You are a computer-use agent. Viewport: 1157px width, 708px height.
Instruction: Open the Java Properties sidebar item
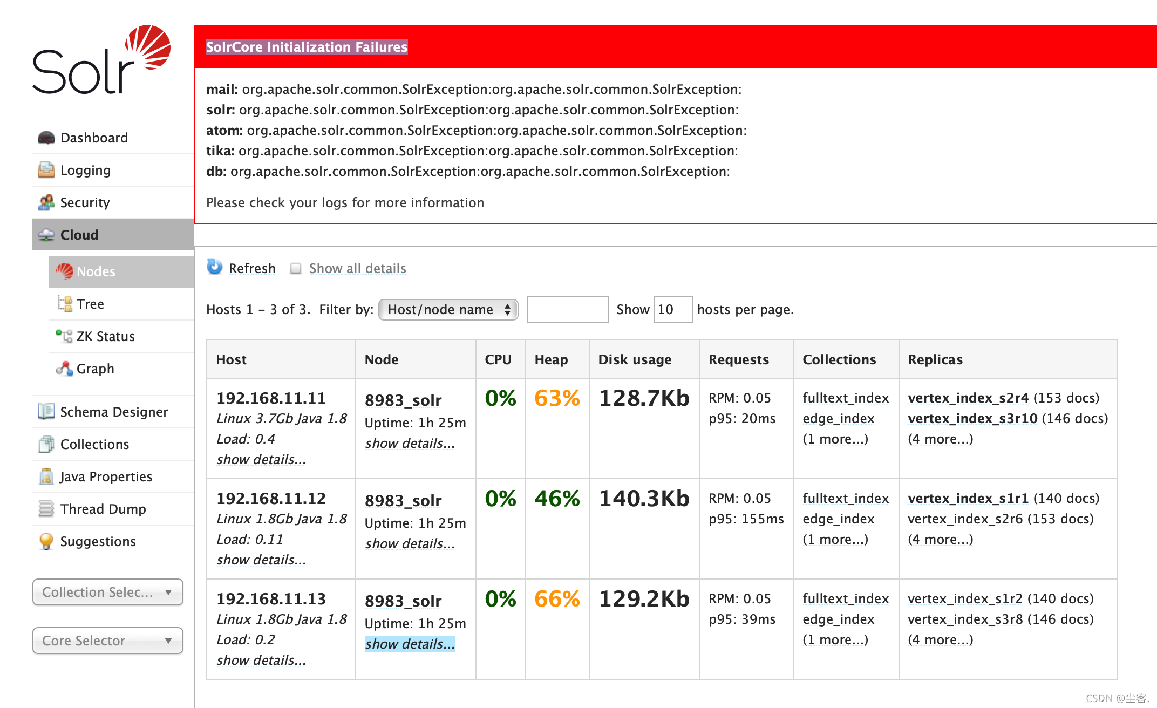click(113, 476)
